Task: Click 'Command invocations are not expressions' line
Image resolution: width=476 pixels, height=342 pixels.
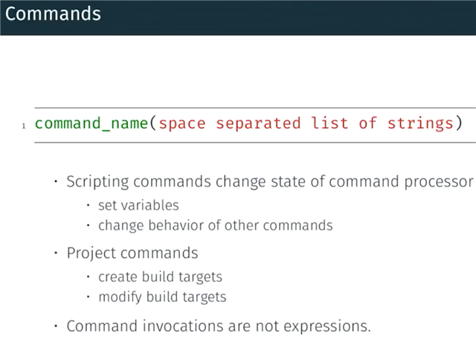Action: point(219,326)
